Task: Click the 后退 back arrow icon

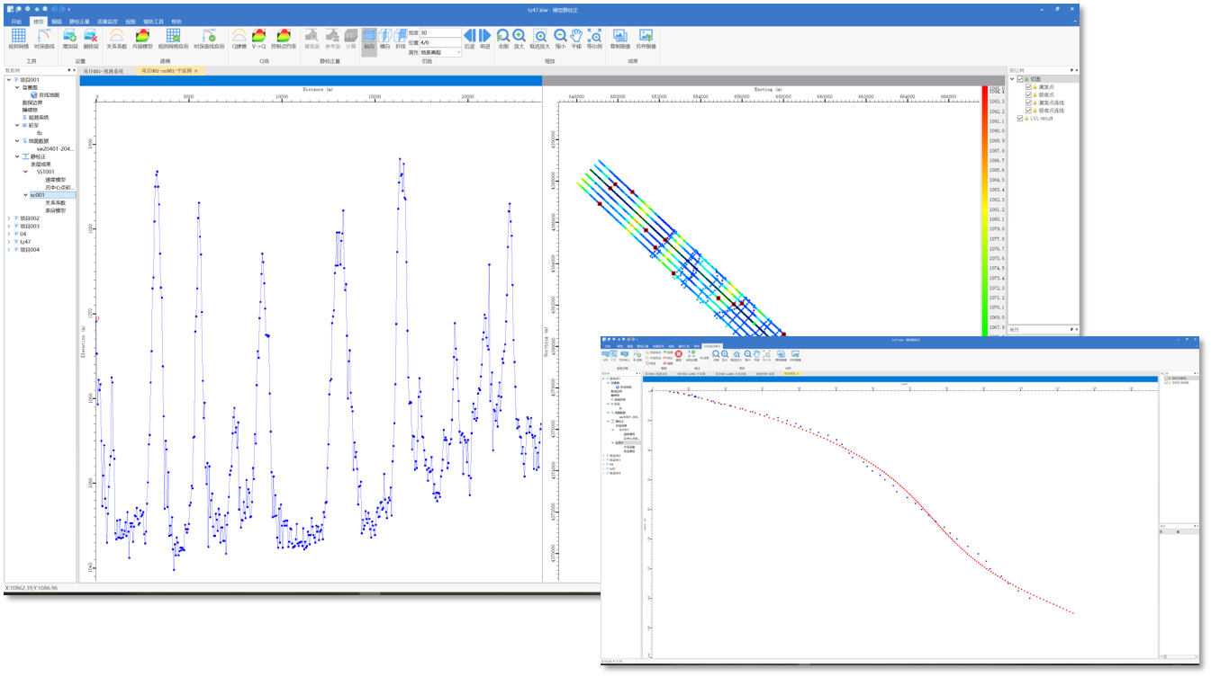Action: click(x=469, y=35)
